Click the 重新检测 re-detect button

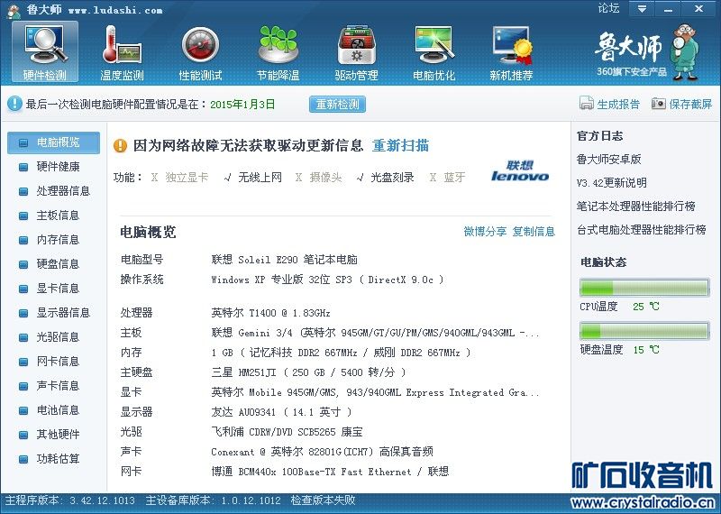click(337, 104)
